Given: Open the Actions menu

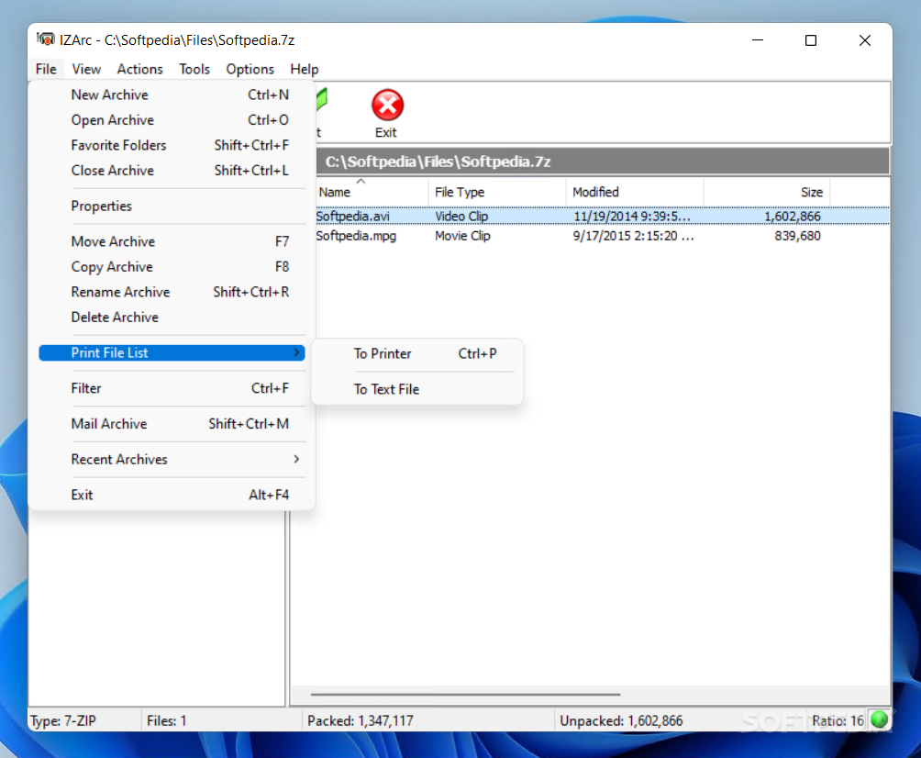Looking at the screenshot, I should [x=139, y=70].
